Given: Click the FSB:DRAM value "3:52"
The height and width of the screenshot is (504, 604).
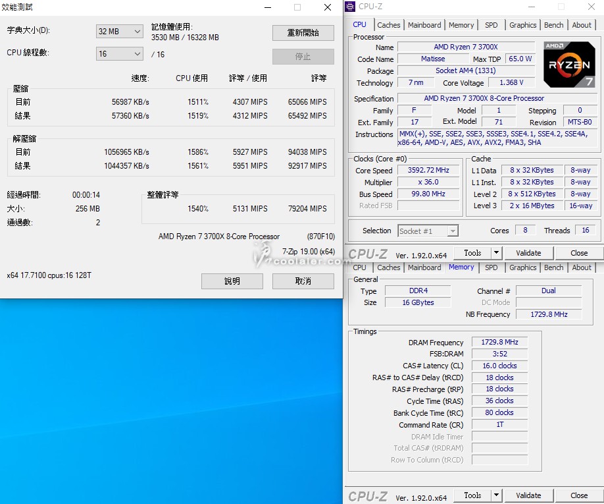Looking at the screenshot, I should (x=499, y=354).
